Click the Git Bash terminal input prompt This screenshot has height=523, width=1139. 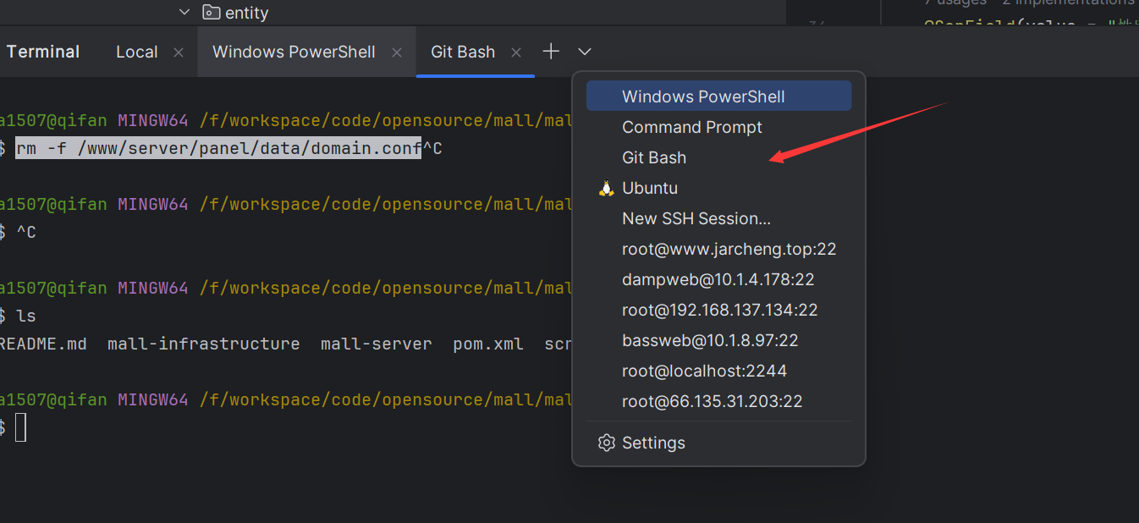click(23, 427)
